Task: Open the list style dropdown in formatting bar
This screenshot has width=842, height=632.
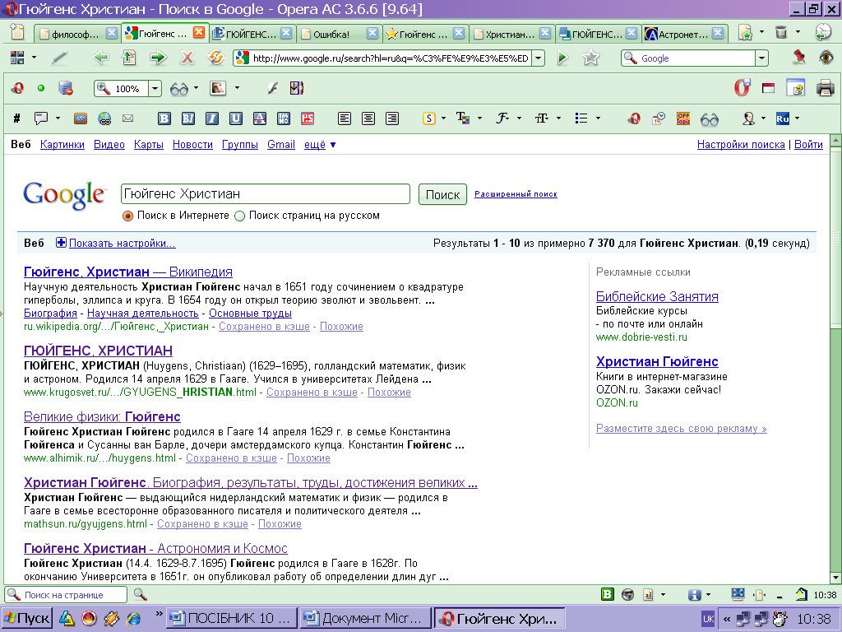Action: [x=599, y=118]
